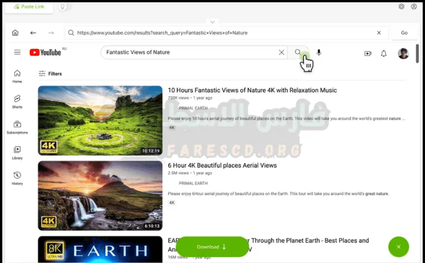Open YouTube notifications bell
The width and height of the screenshot is (425, 263).
[x=384, y=53]
